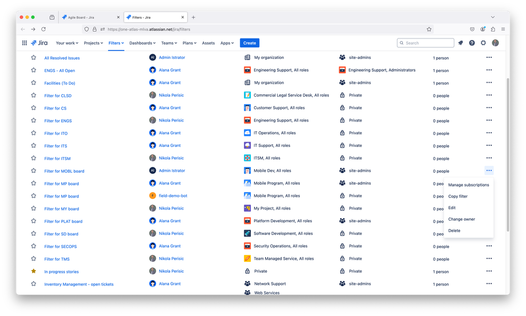Open the Jira settings gear icon

click(x=483, y=43)
